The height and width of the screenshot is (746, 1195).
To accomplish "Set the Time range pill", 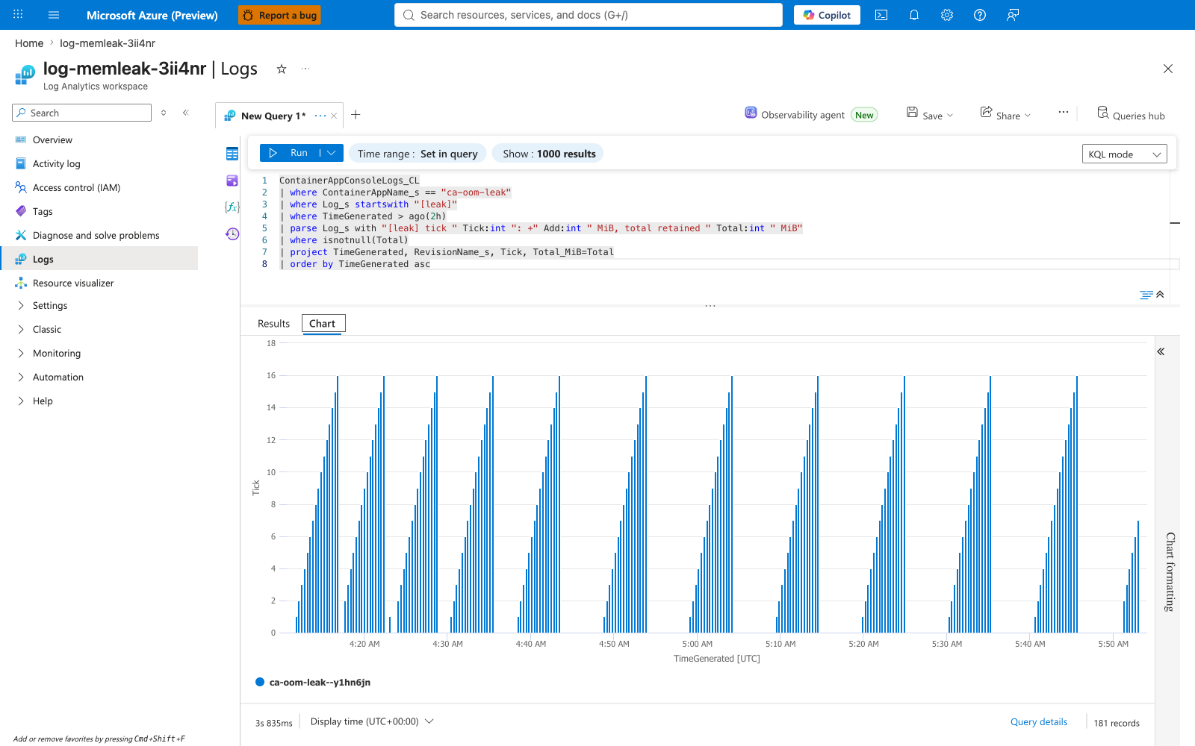I will pyautogui.click(x=418, y=154).
